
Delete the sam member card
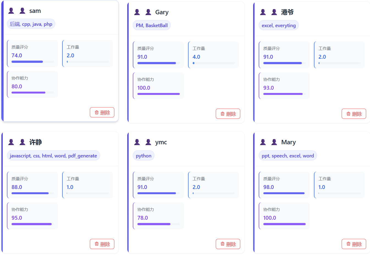click(x=102, y=112)
